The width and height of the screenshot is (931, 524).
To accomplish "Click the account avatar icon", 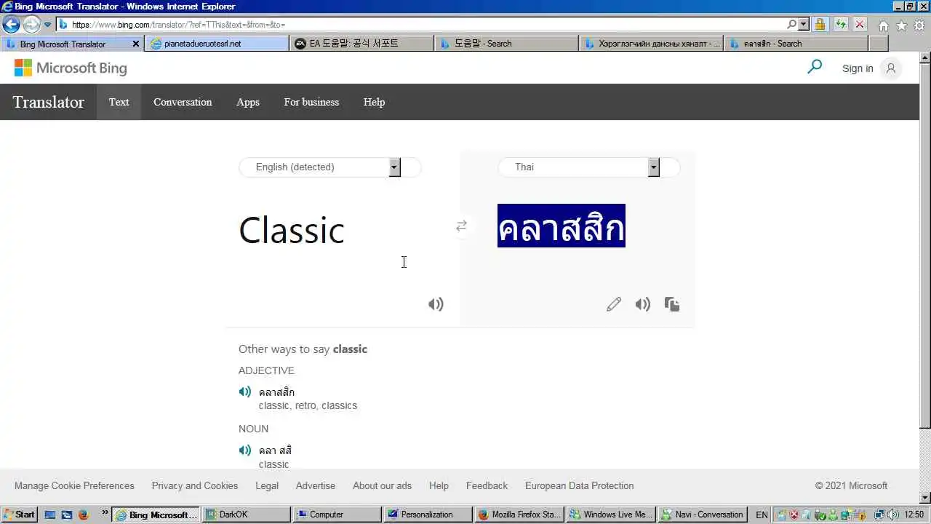I will click(x=890, y=68).
